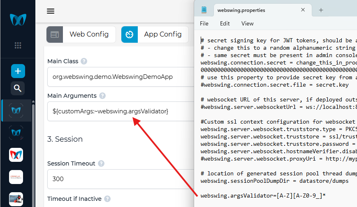357x207 pixels.
Task: Select the second Webswing app icon
Action: coord(16,133)
